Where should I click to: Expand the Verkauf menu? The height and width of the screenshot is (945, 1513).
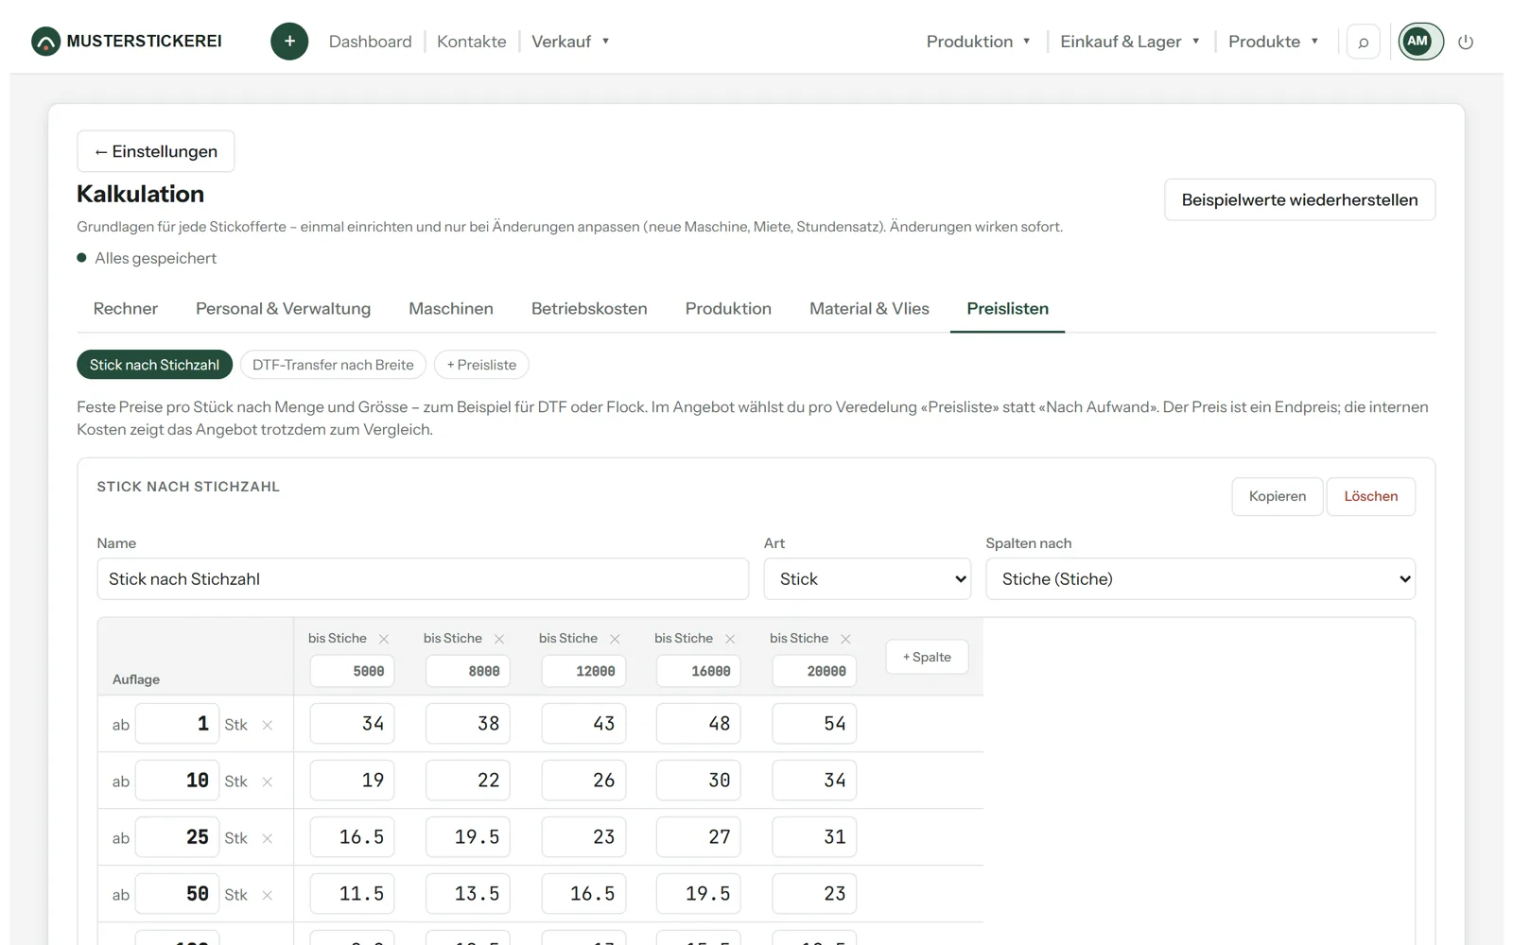570,42
